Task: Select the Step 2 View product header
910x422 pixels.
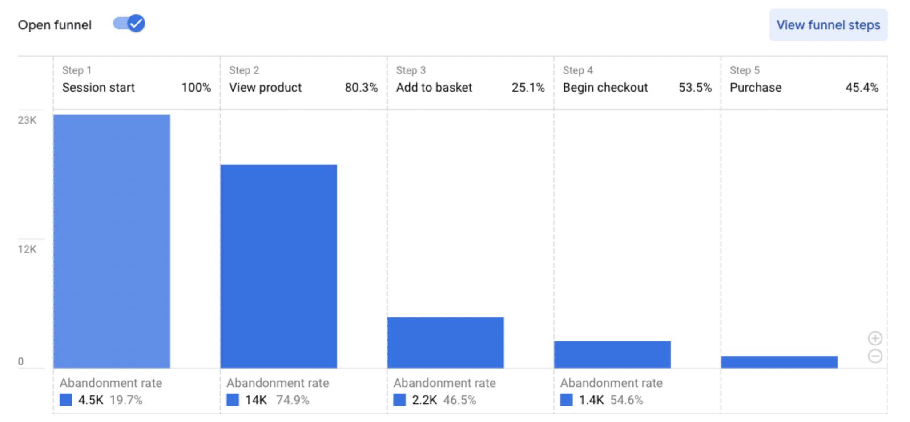Action: tap(303, 83)
